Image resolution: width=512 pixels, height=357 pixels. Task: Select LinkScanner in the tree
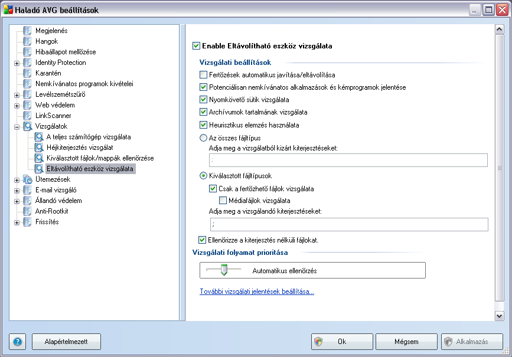[x=53, y=116]
